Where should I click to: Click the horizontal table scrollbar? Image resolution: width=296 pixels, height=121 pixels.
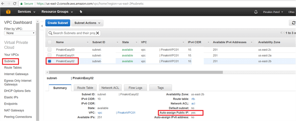136,72
